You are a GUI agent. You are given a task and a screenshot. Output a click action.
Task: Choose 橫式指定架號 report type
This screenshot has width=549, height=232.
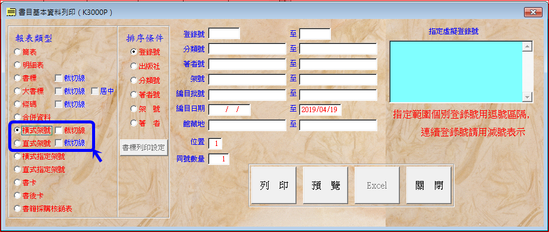coord(17,157)
